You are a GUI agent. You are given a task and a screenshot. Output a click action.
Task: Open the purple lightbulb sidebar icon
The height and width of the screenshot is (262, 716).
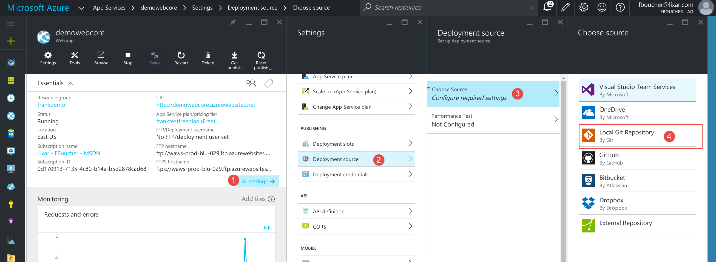pyautogui.click(x=11, y=222)
